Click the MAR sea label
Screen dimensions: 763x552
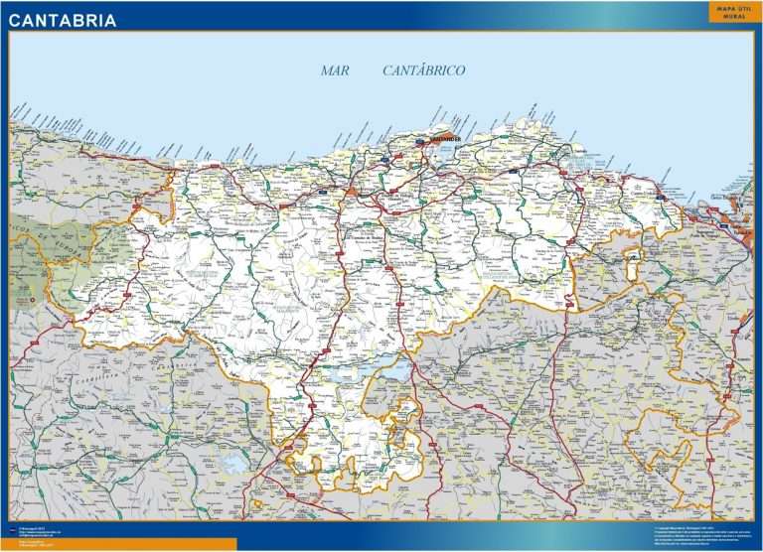[335, 70]
